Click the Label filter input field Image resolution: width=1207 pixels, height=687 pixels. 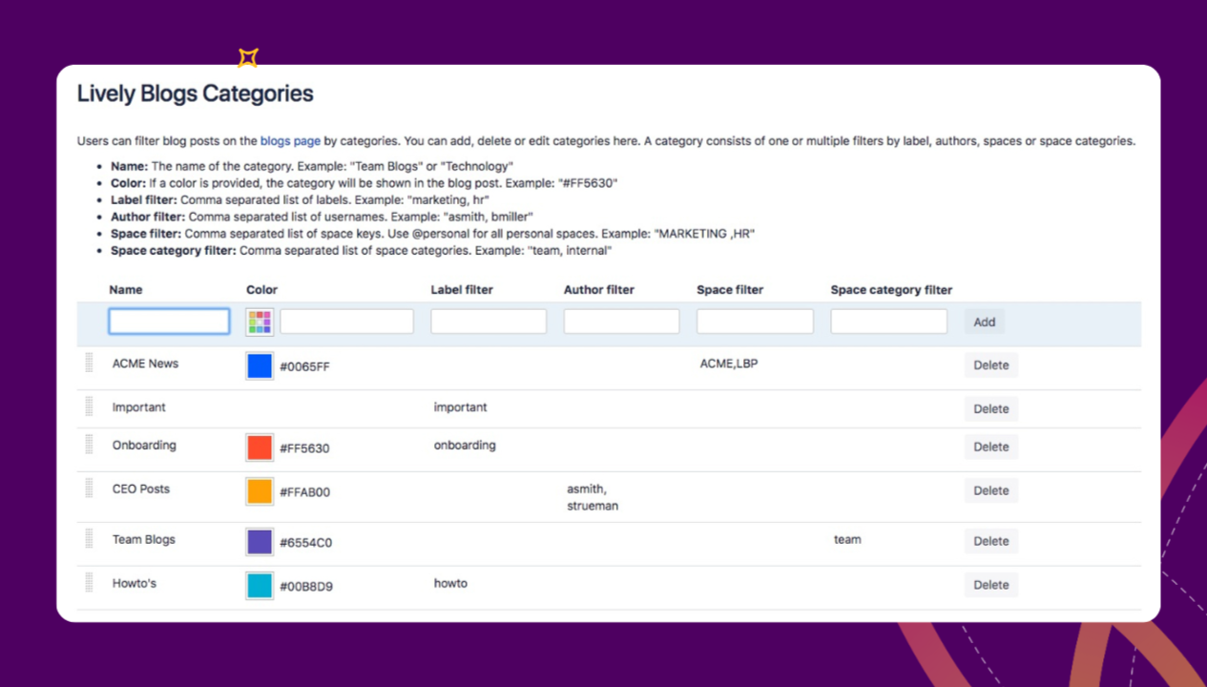(x=489, y=322)
